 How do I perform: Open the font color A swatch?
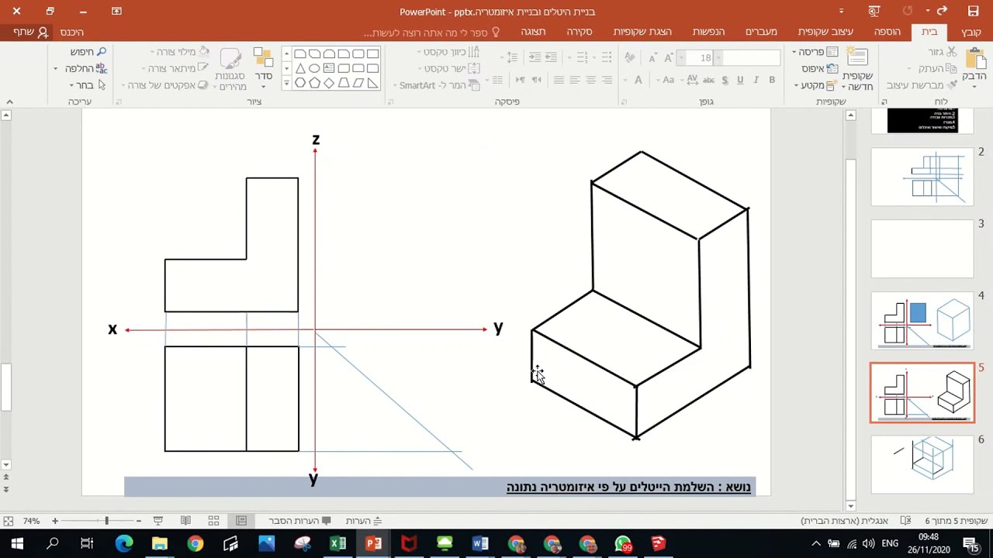pos(639,80)
